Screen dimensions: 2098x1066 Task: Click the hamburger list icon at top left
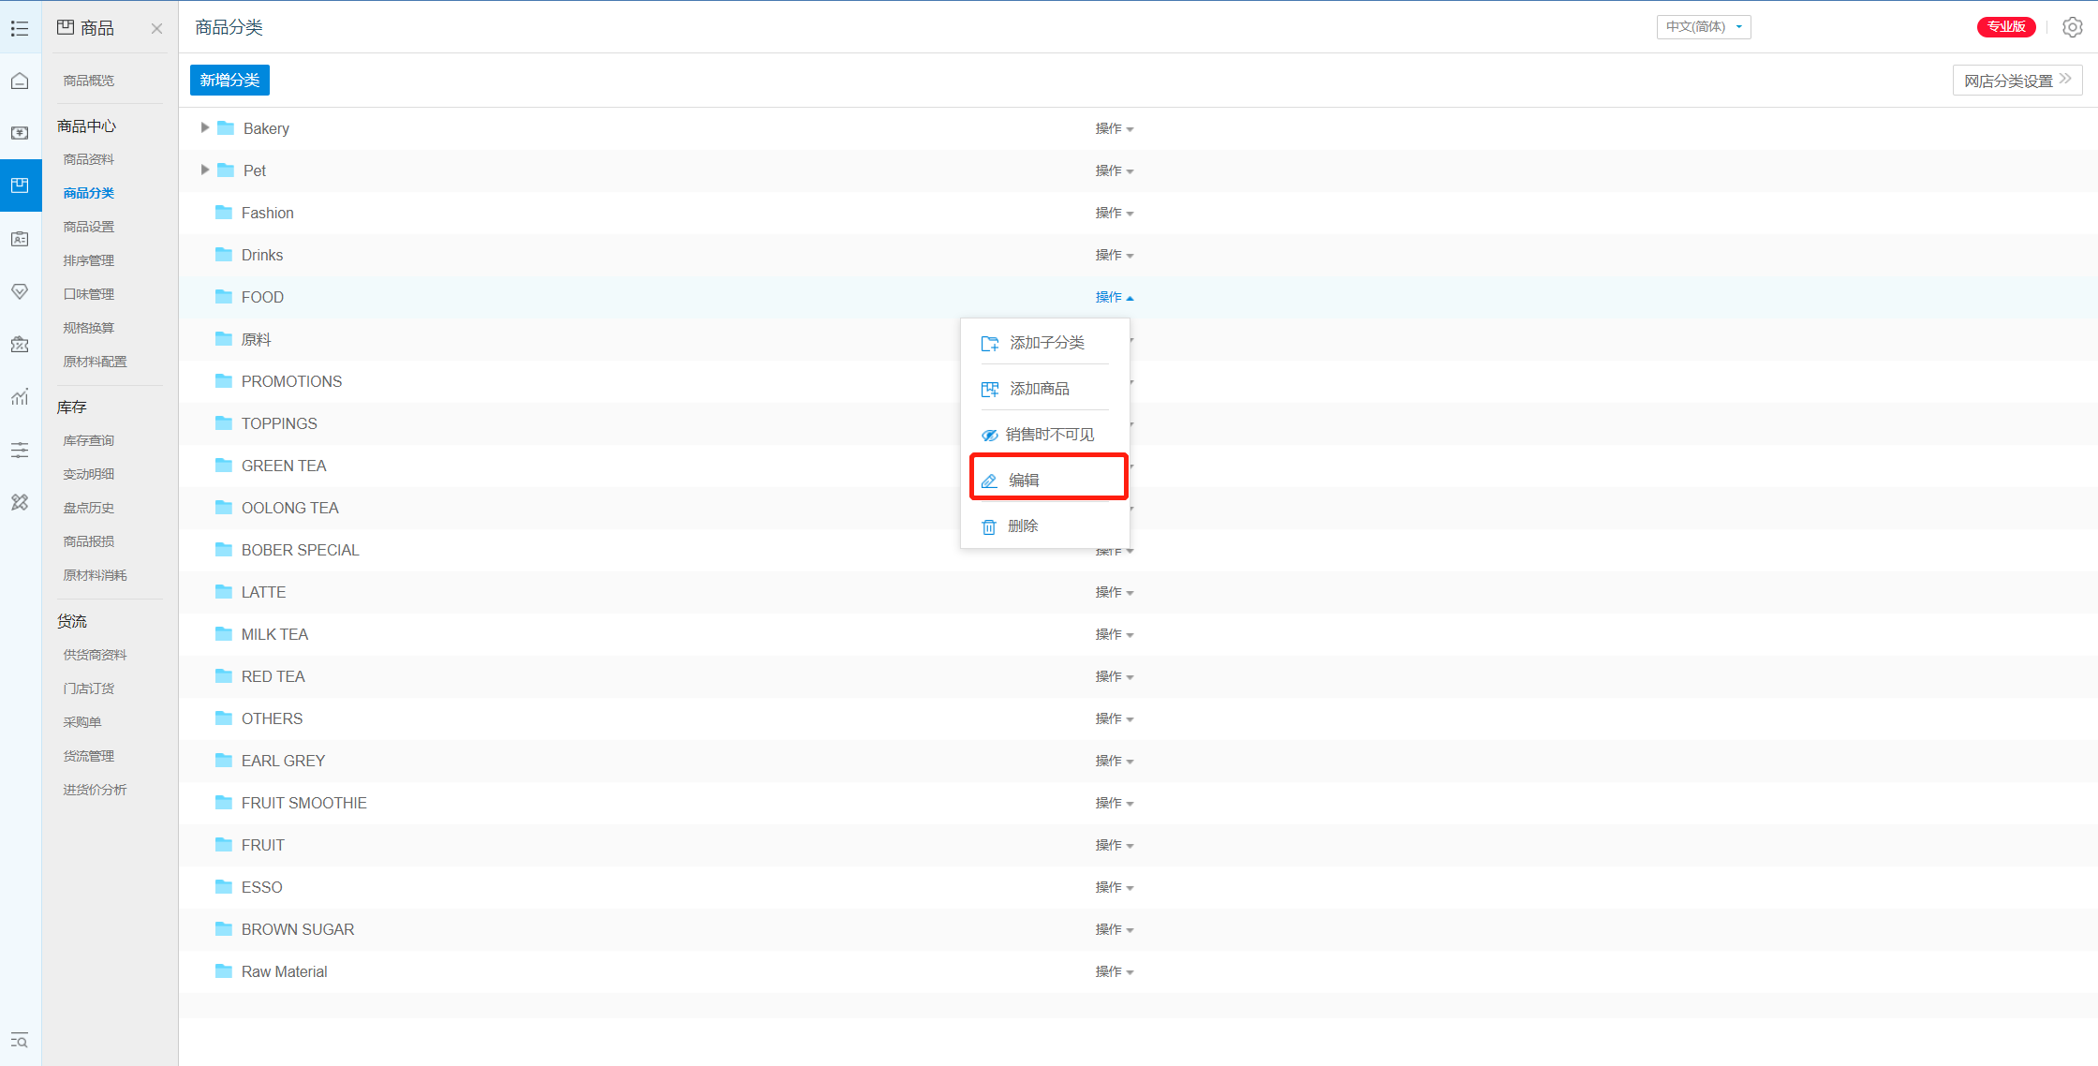[x=20, y=28]
